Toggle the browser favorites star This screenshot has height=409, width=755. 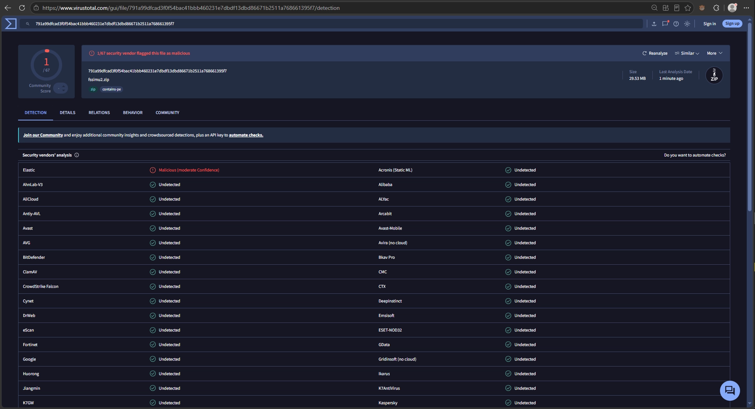click(x=688, y=8)
